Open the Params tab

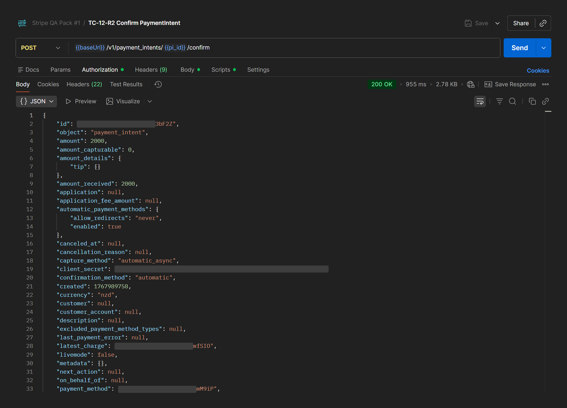tap(60, 70)
